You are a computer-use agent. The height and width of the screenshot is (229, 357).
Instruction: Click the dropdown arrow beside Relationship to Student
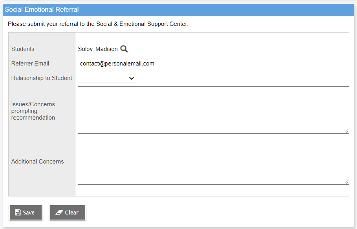pyautogui.click(x=132, y=78)
